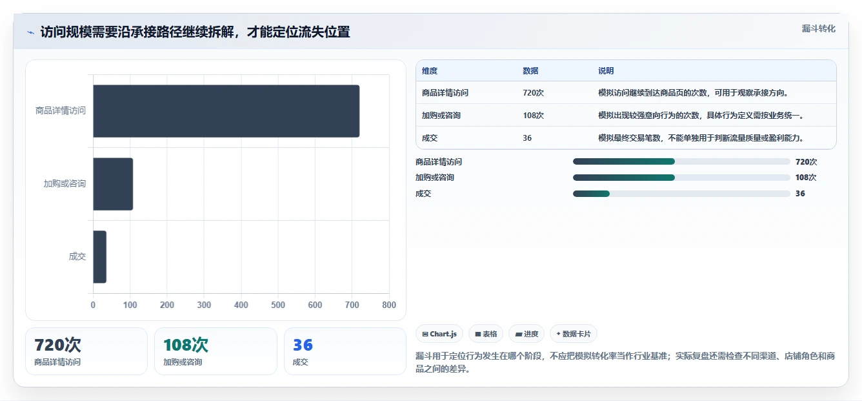
Task: Click the 表格 tag chip
Action: 486,334
